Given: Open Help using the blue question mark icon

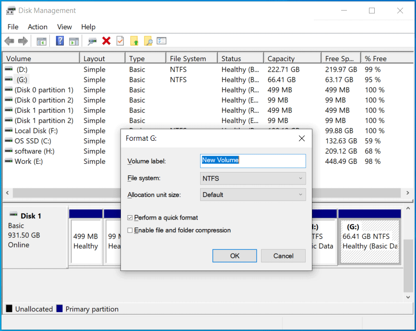Looking at the screenshot, I should click(x=59, y=41).
